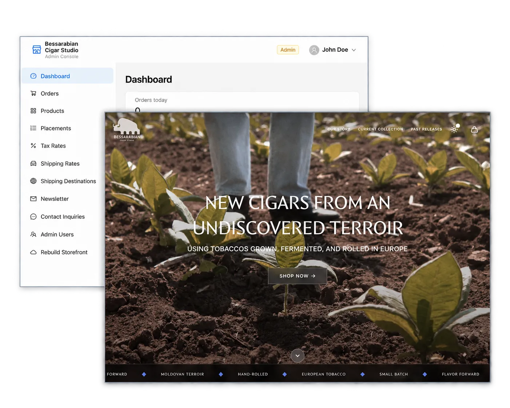Click the Contact Inquiries chat bubble icon
Image resolution: width=510 pixels, height=408 pixels.
tap(33, 217)
